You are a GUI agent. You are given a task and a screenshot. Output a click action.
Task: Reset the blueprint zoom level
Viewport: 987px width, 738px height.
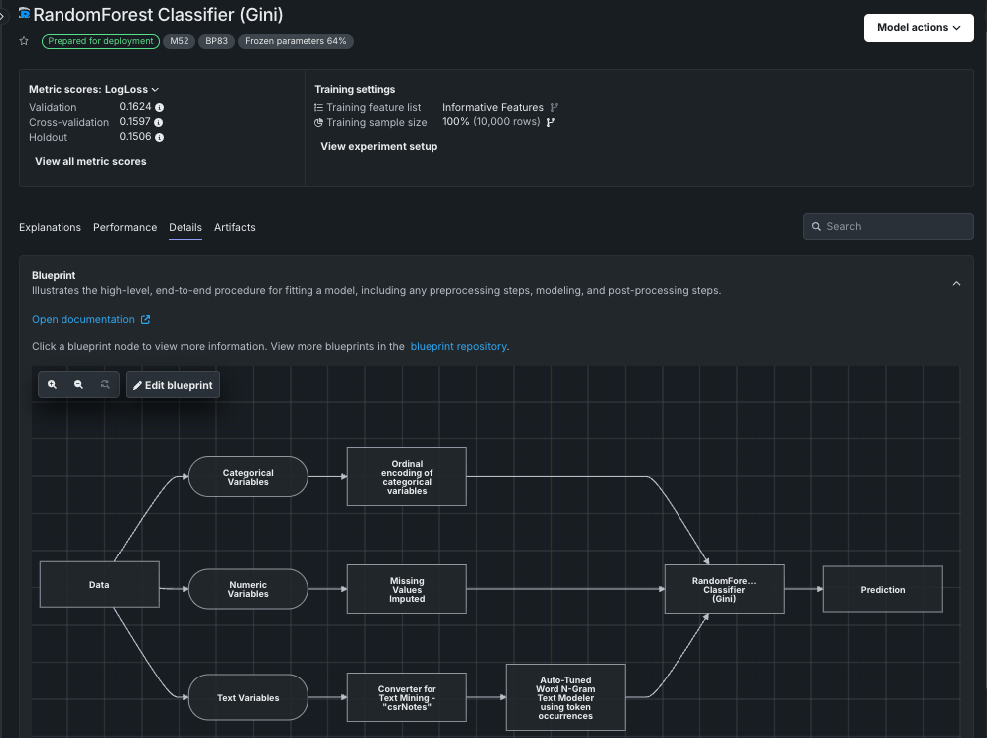tap(105, 385)
